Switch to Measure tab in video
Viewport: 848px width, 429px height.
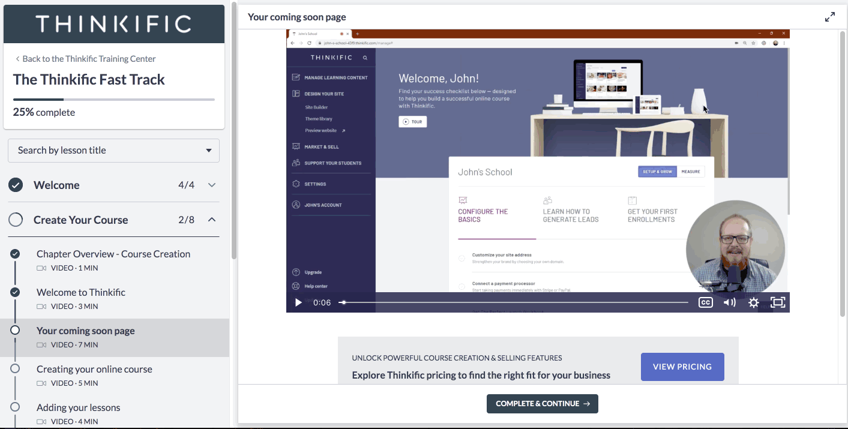(691, 172)
